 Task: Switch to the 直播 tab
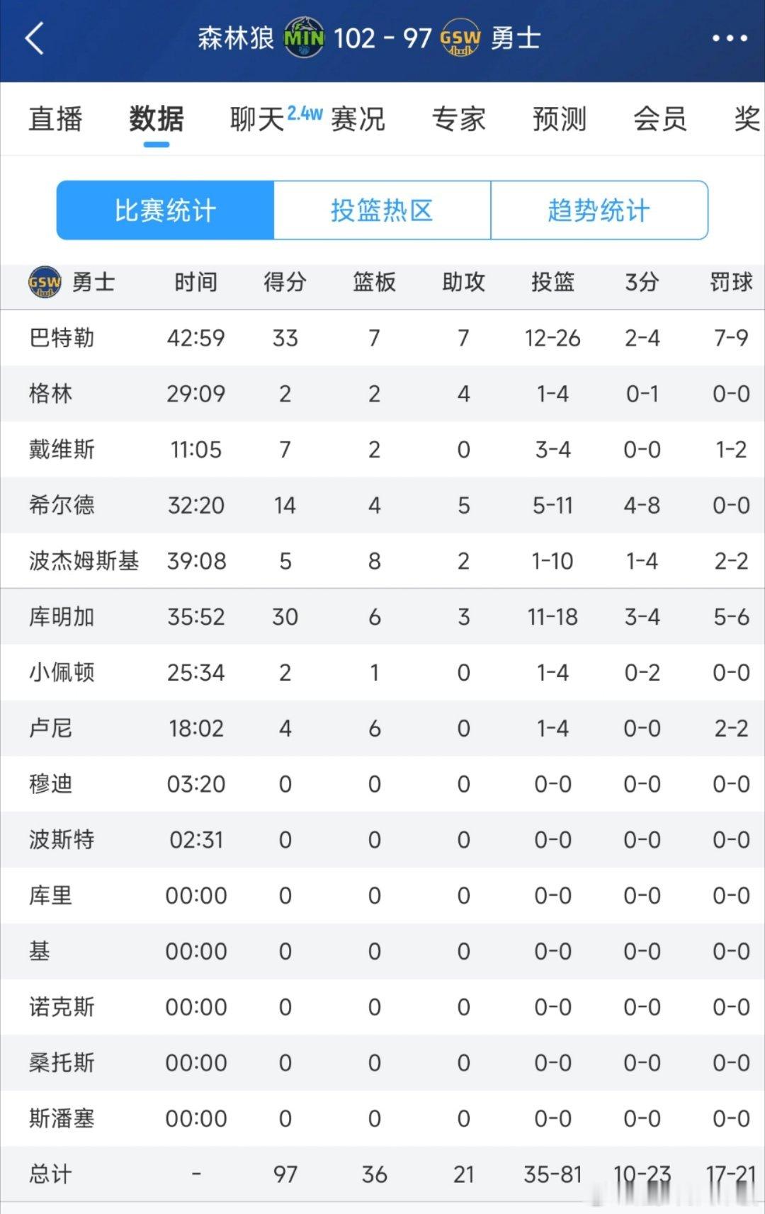[x=56, y=118]
